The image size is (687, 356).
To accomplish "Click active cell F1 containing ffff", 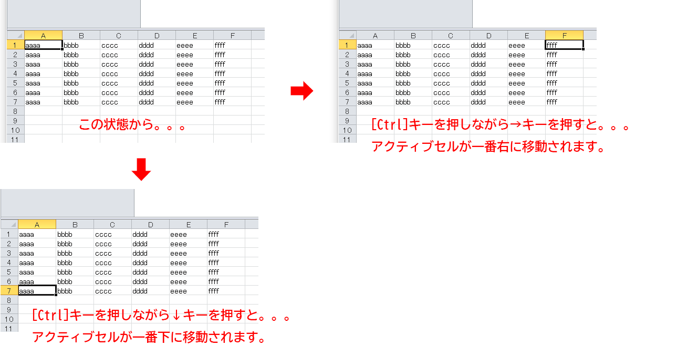I will (x=564, y=45).
